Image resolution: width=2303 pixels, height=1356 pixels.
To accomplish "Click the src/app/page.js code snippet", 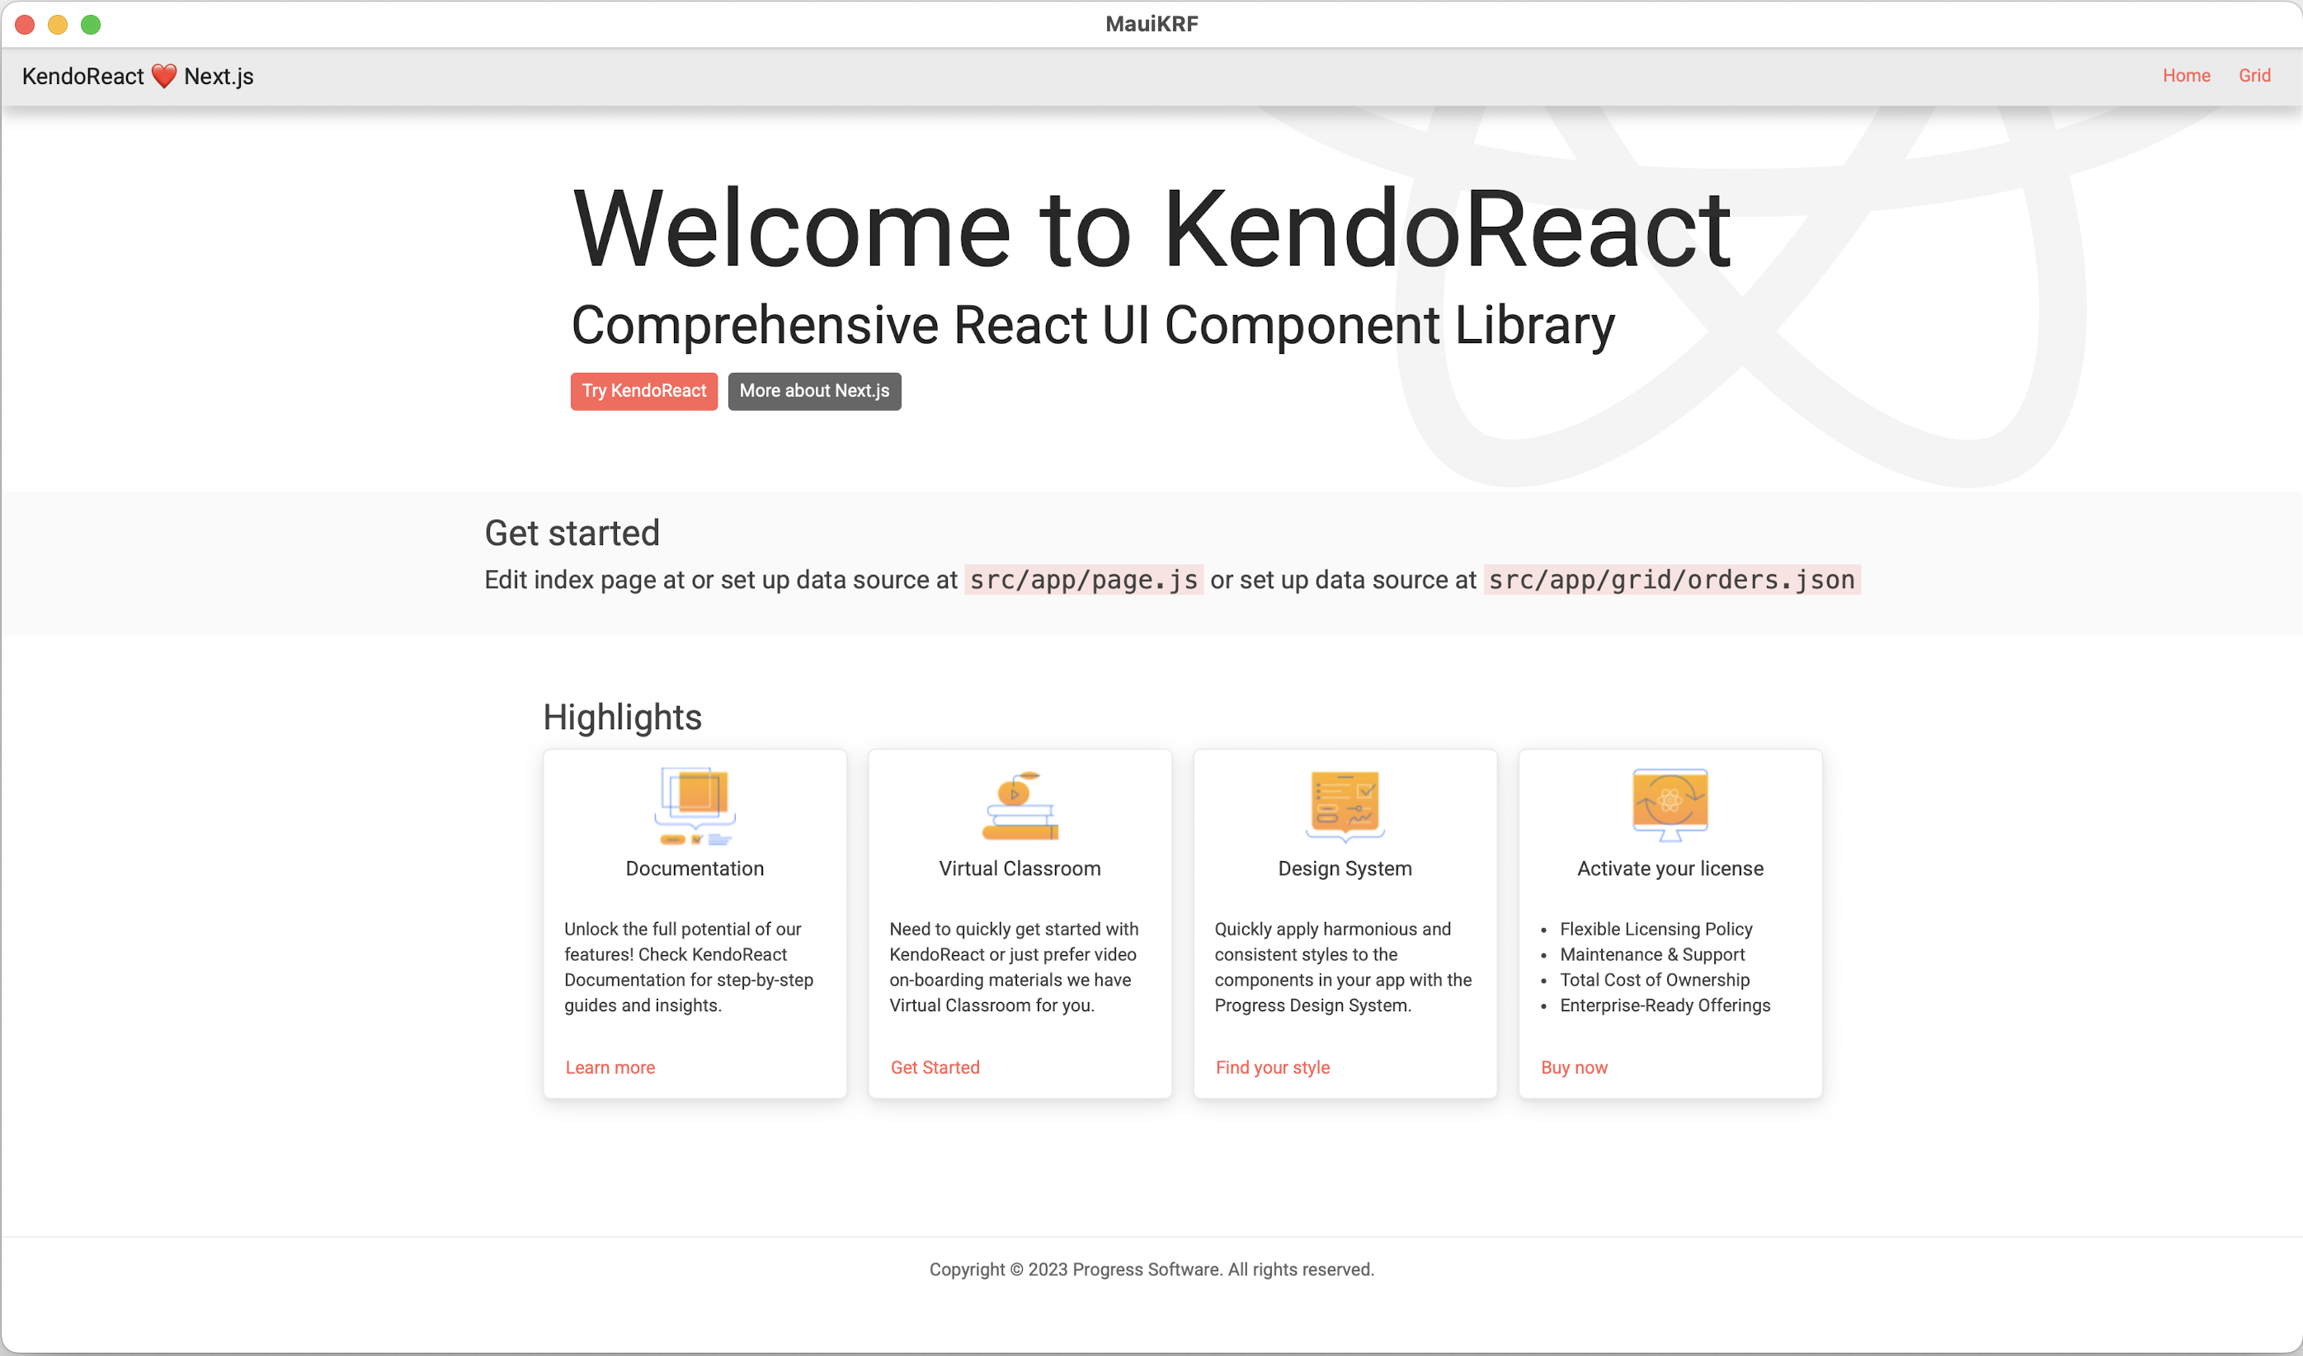I will 1084,579.
